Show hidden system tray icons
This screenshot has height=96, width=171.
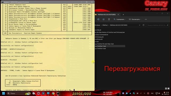tap(116, 93)
